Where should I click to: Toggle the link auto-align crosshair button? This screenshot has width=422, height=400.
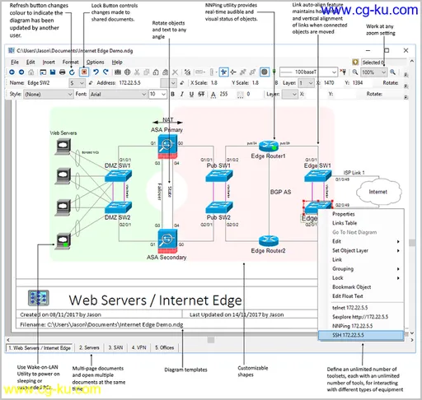[x=224, y=72]
